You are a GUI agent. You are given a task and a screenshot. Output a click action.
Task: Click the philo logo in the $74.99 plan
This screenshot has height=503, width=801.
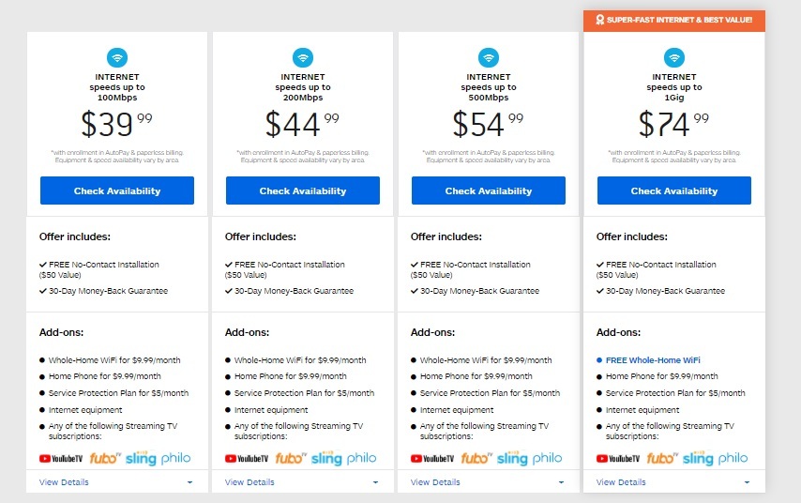pyautogui.click(x=733, y=458)
